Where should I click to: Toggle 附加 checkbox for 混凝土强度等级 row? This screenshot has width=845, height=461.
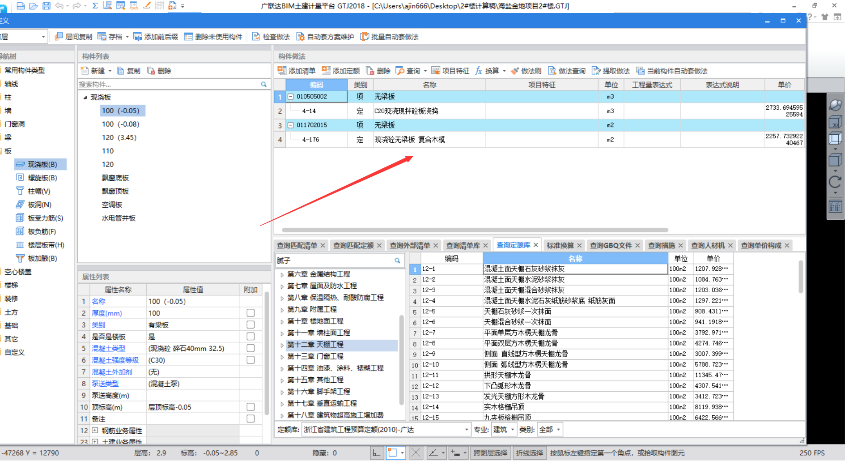coord(251,360)
